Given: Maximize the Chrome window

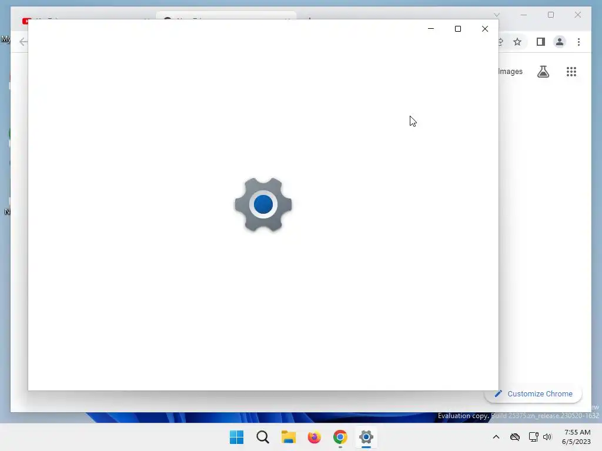Looking at the screenshot, I should 550,15.
